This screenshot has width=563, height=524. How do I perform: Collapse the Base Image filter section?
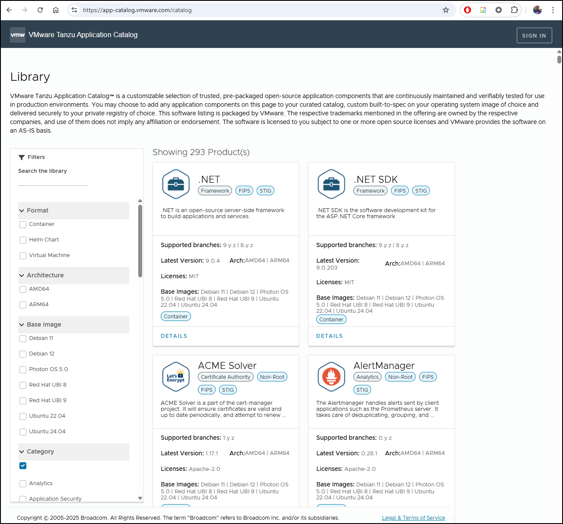point(73,325)
